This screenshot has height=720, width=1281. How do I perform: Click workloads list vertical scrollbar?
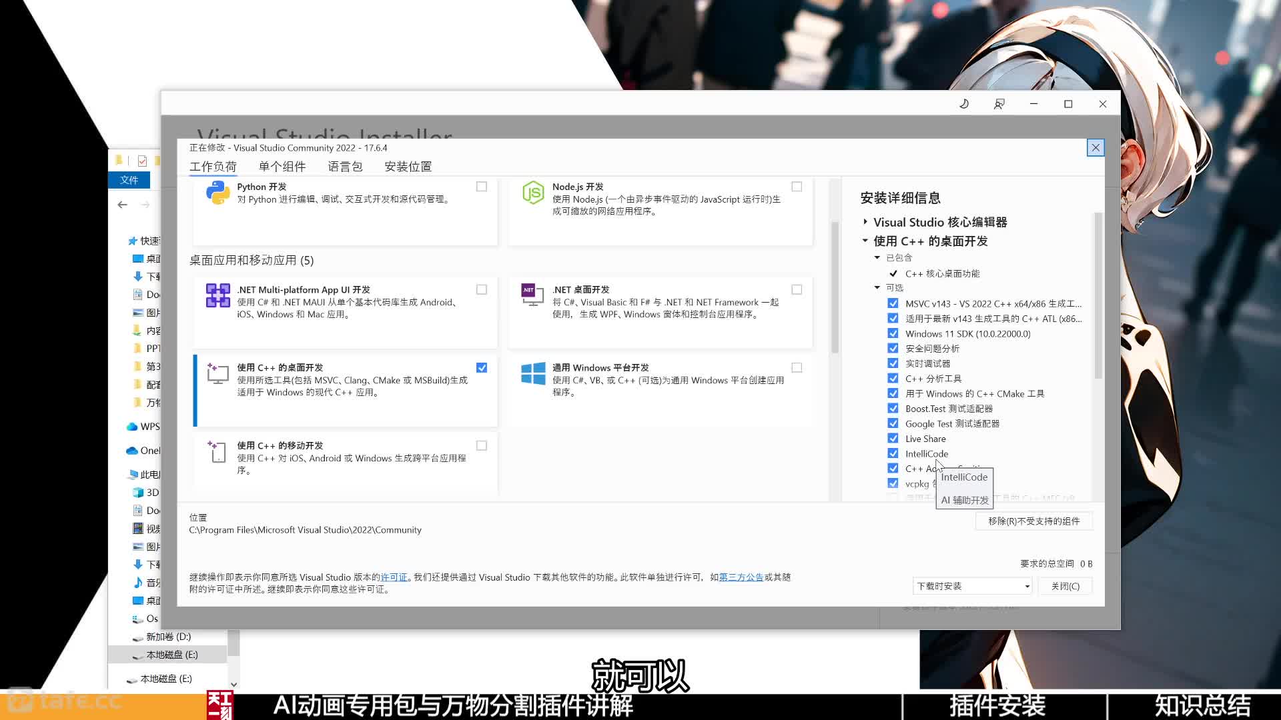pos(835,287)
